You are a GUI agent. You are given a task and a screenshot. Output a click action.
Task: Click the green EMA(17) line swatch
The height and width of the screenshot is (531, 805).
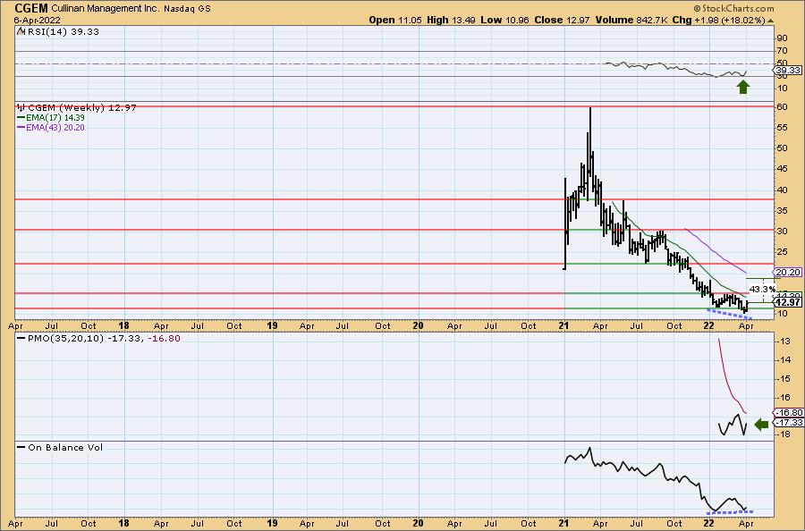21,117
